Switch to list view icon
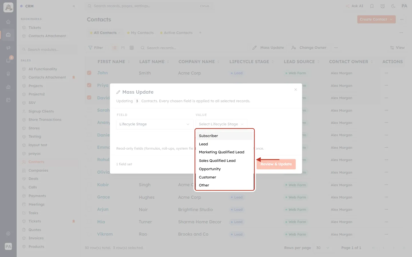Screen dimensions: 412x257 tap(114, 48)
